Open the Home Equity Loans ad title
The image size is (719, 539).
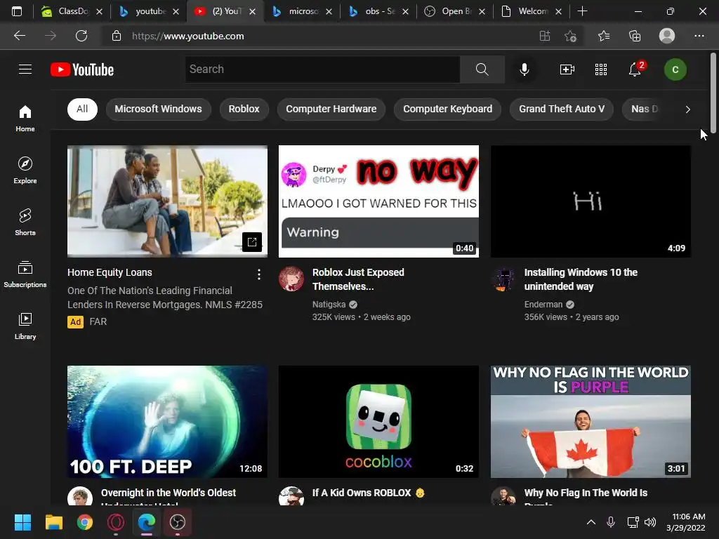(110, 272)
